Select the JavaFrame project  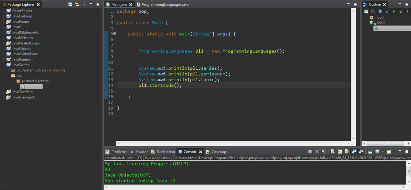(21, 22)
